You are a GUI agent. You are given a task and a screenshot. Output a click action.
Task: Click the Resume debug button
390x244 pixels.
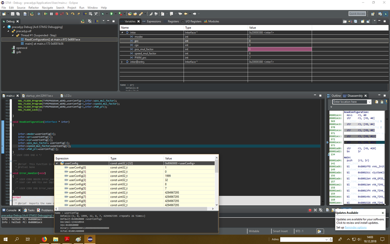[x=46, y=14]
